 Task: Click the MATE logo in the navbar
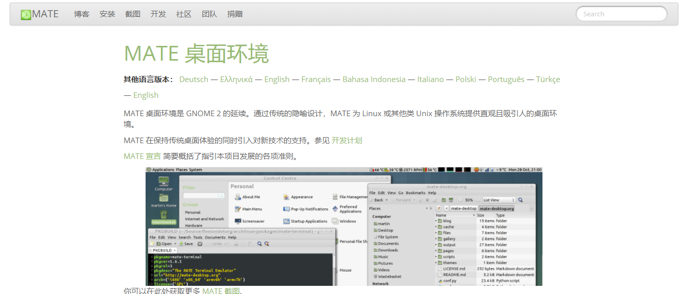click(x=26, y=15)
